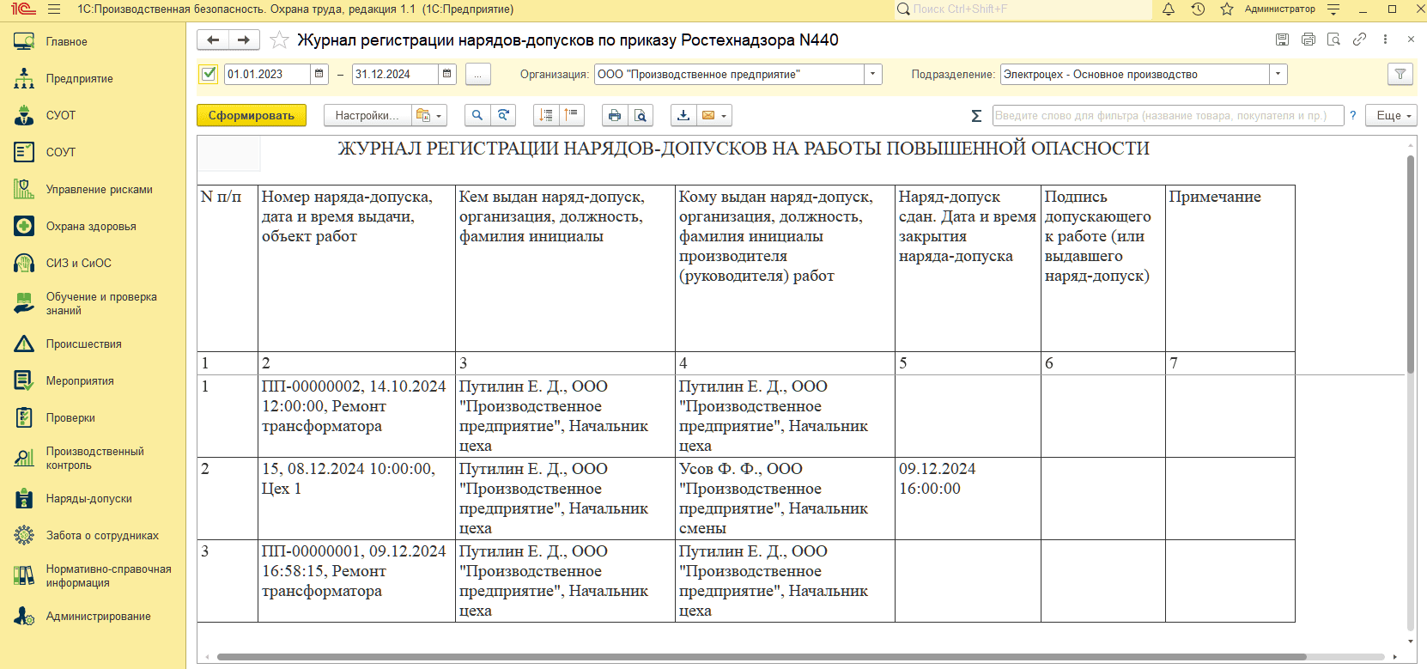The image size is (1427, 669).
Task: Open top-right preview icon with magnifier
Action: click(x=1333, y=40)
